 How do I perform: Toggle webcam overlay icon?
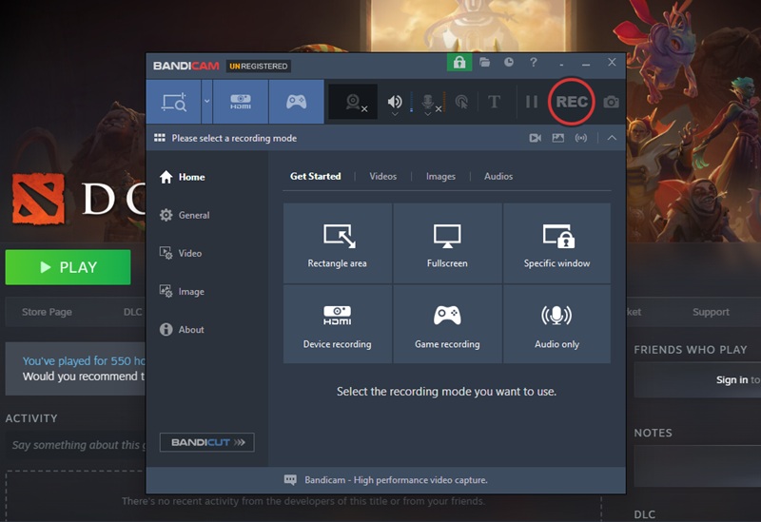(x=353, y=102)
